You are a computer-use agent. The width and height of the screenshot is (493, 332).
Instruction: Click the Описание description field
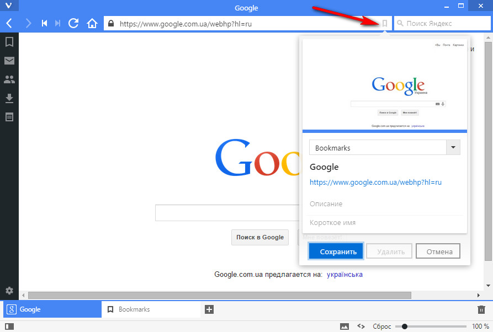pyautogui.click(x=385, y=204)
